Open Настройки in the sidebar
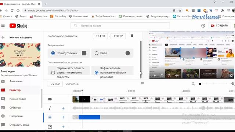This screenshot has height=132, width=235. pos(16,116)
